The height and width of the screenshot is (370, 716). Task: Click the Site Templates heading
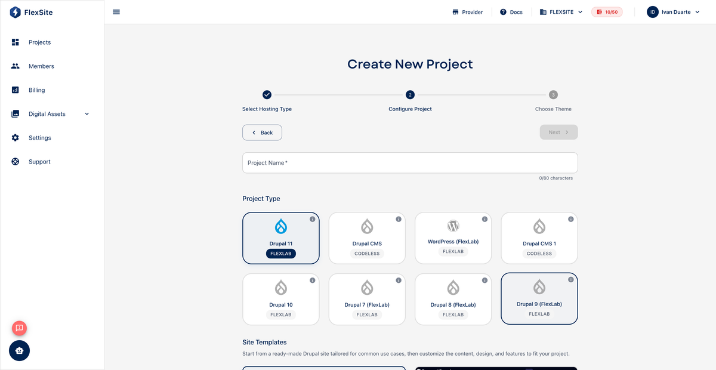point(264,343)
